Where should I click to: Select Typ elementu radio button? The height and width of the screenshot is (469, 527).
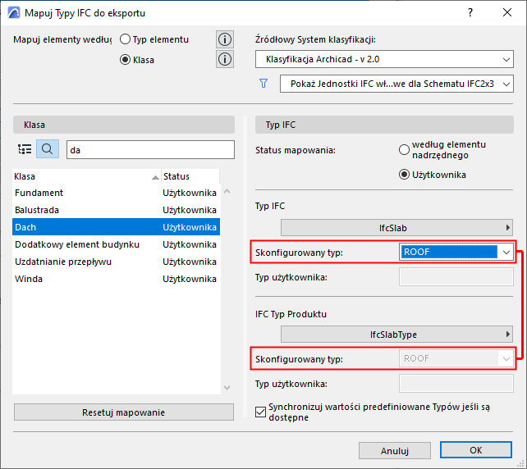[126, 39]
